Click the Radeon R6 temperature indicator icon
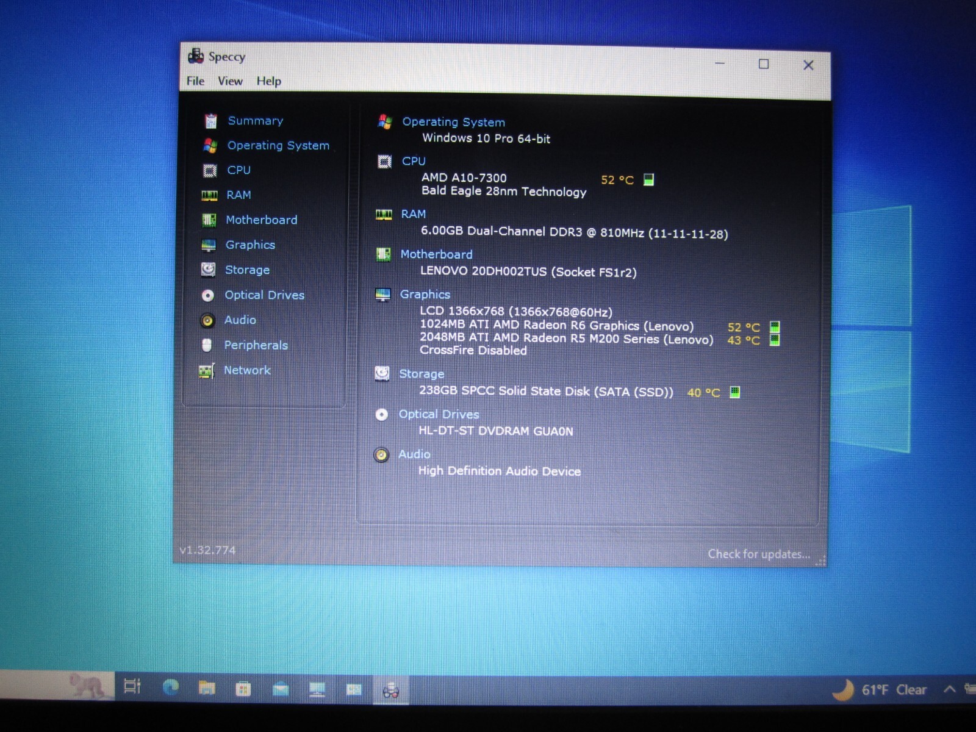This screenshot has width=976, height=732. pyautogui.click(x=775, y=327)
